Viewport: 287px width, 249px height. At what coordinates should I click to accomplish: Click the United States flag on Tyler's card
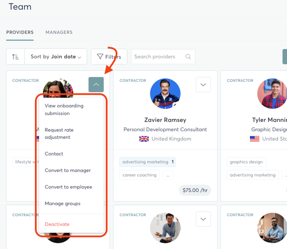pyautogui.click(x=255, y=139)
